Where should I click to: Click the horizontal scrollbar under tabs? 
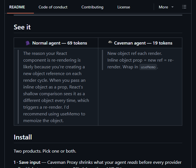tap(98, 15)
